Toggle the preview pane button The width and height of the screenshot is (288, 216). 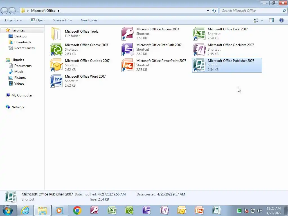tap(271, 20)
